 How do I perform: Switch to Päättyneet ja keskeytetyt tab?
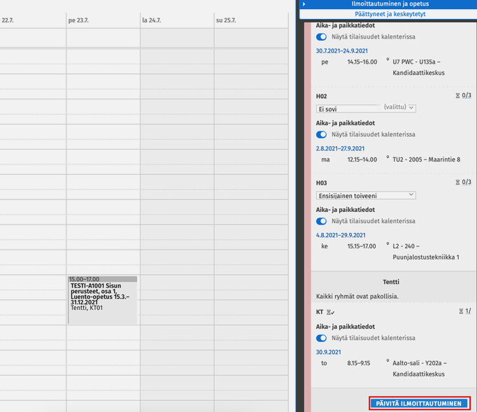click(x=390, y=13)
